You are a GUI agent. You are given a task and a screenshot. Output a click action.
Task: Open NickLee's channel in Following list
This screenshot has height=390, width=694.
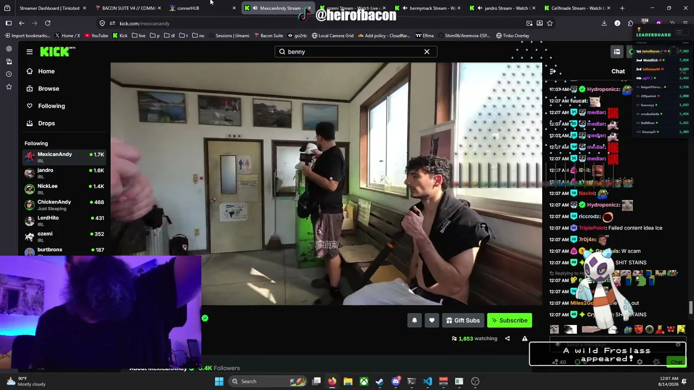click(65, 188)
